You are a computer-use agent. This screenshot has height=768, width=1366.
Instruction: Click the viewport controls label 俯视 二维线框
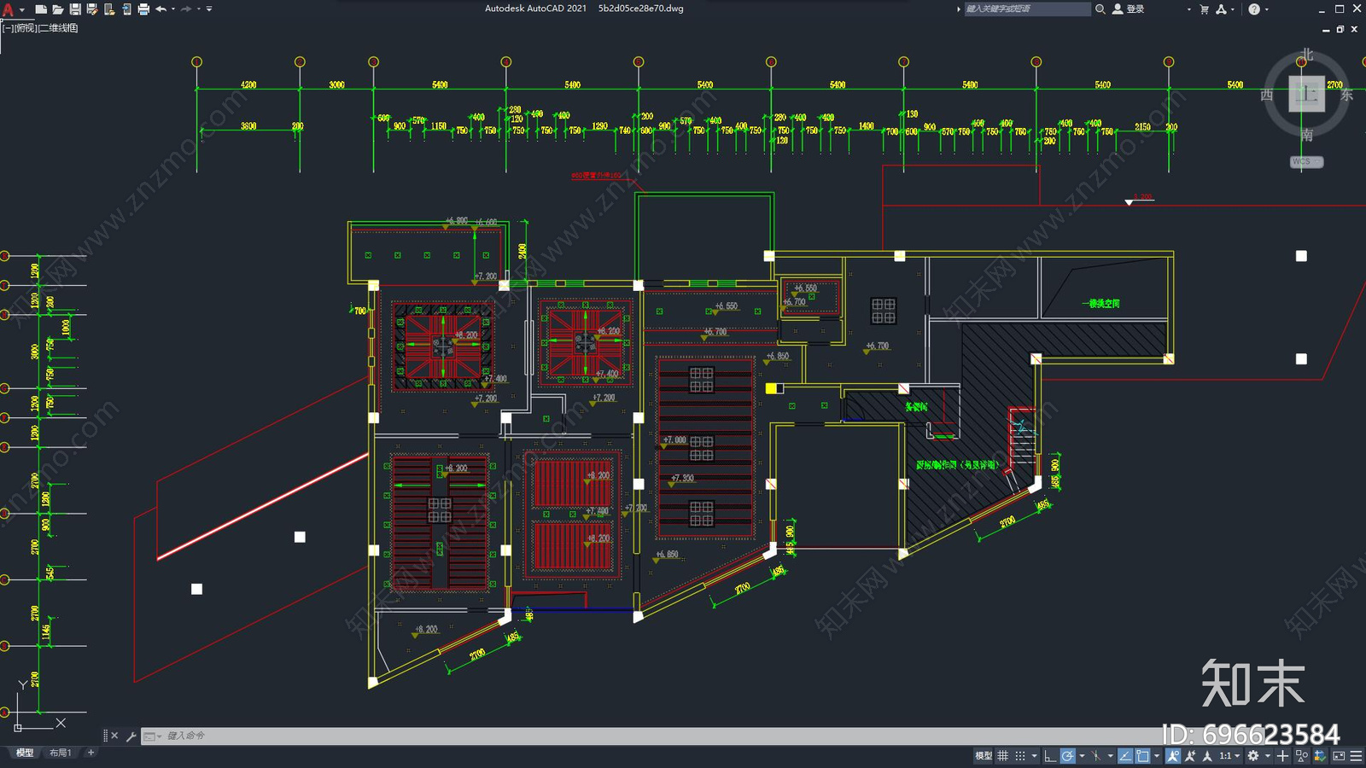click(40, 28)
